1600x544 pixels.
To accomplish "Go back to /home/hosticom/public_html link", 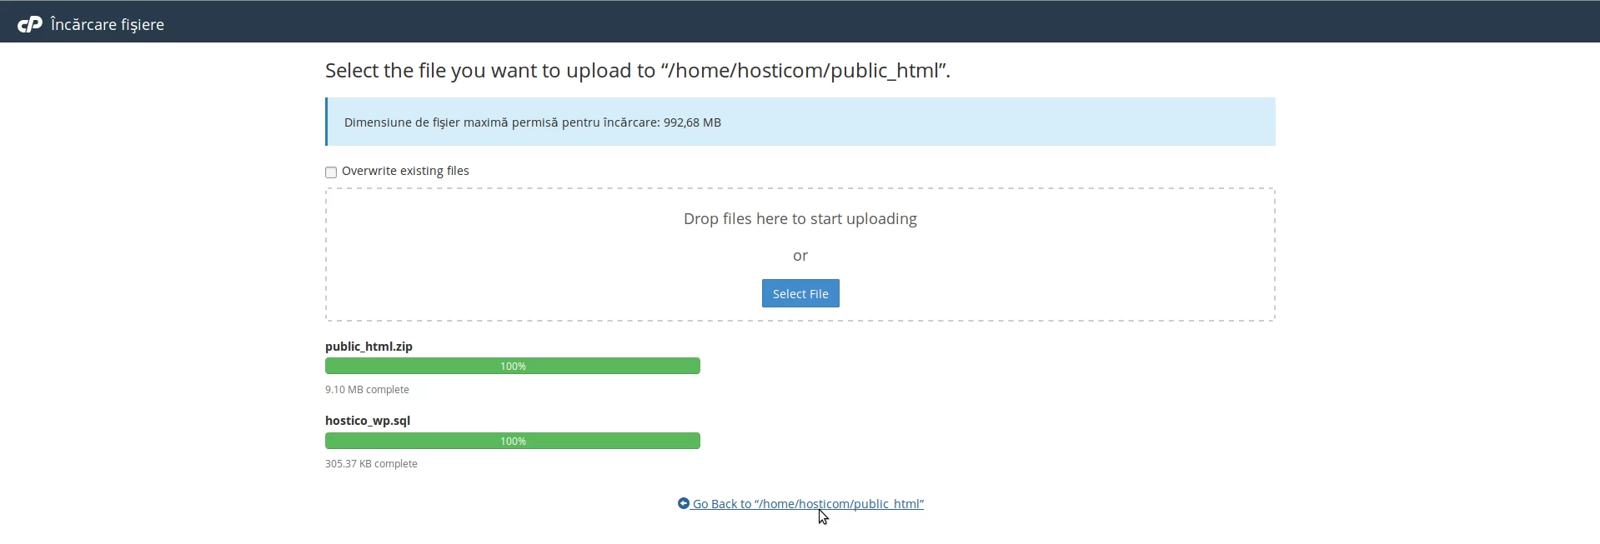I will 808,505.
